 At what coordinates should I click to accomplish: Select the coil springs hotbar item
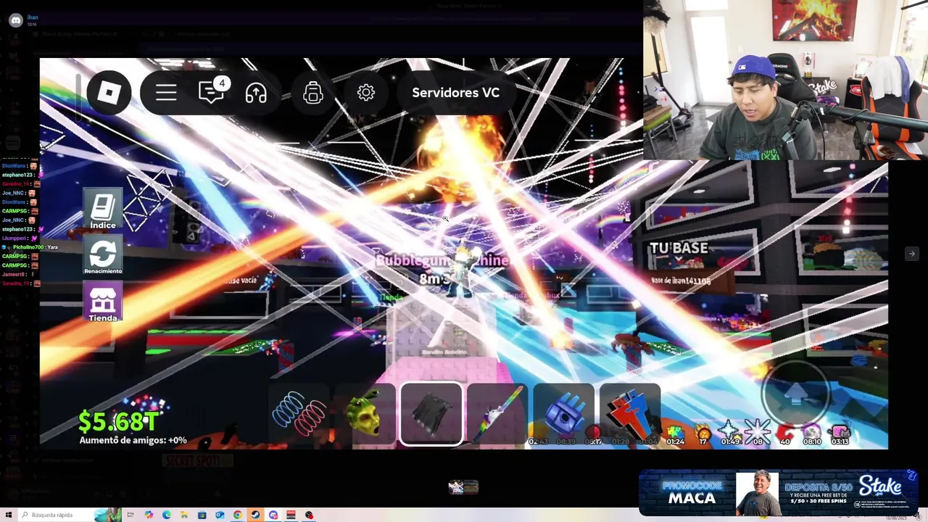click(x=299, y=414)
